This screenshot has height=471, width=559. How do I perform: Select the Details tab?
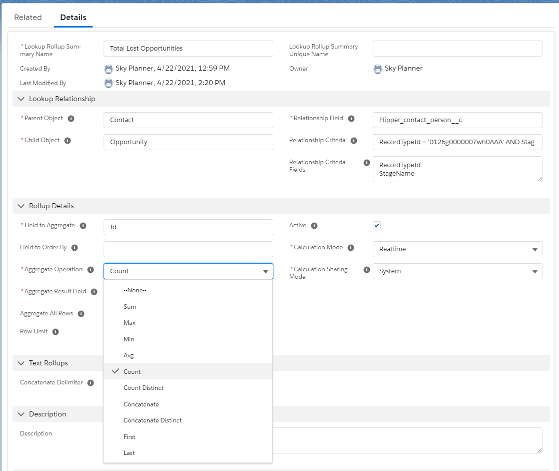click(x=73, y=18)
